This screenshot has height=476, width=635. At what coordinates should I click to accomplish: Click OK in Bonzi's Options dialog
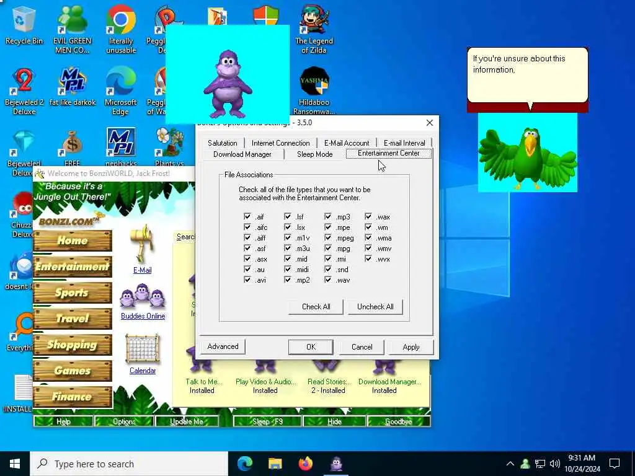[311, 347]
